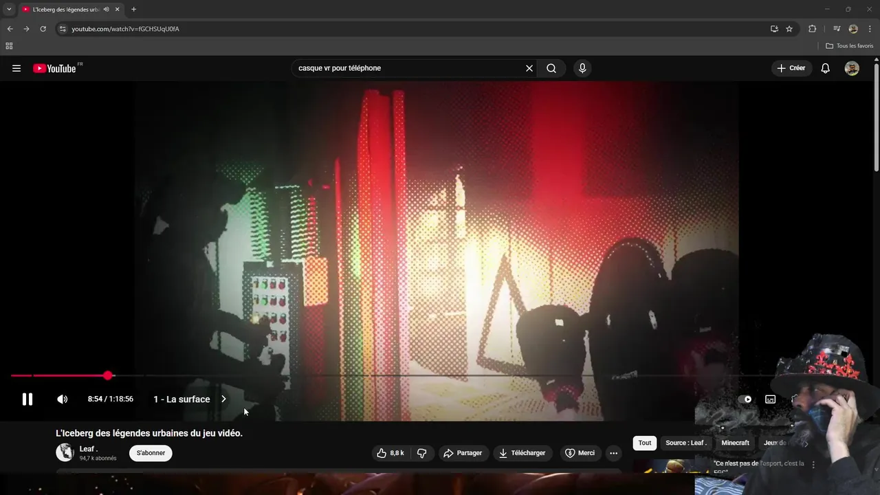
Task: Open the YouTube guide hamburger menu
Action: (16, 68)
